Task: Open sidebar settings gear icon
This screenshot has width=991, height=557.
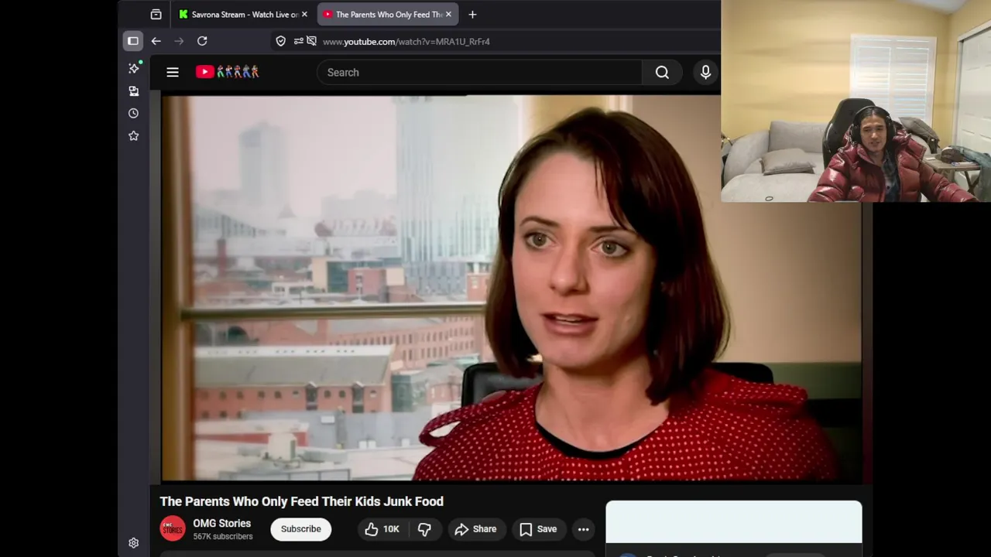Action: click(133, 543)
